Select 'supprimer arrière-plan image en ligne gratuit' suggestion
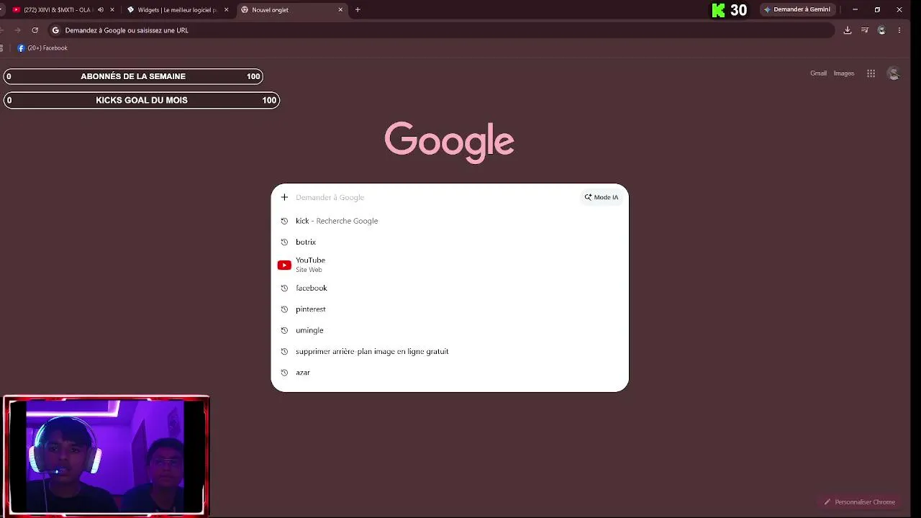 [450, 351]
